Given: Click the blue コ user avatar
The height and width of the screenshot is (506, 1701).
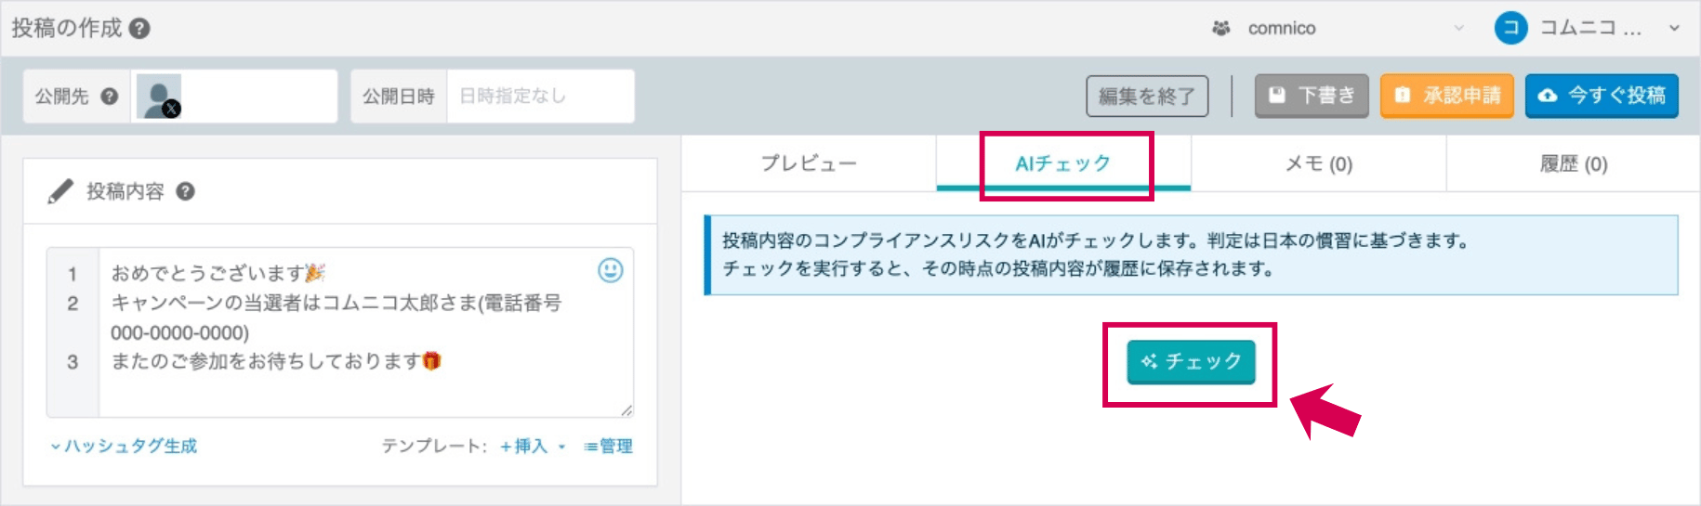Looking at the screenshot, I should point(1510,28).
